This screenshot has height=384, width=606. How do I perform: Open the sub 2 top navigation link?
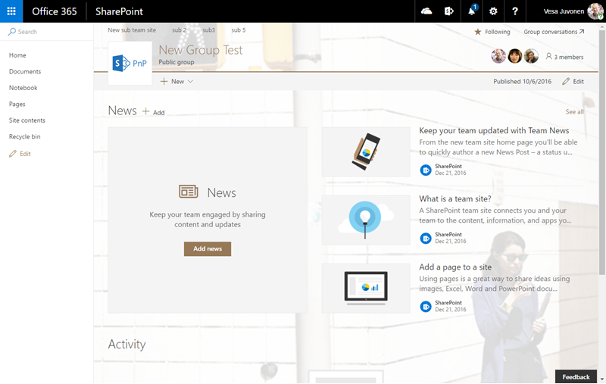tap(179, 30)
